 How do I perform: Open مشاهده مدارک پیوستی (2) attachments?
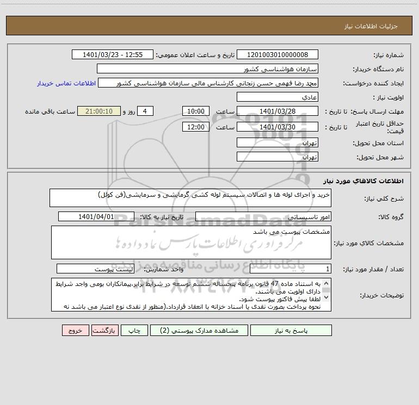click(199, 331)
